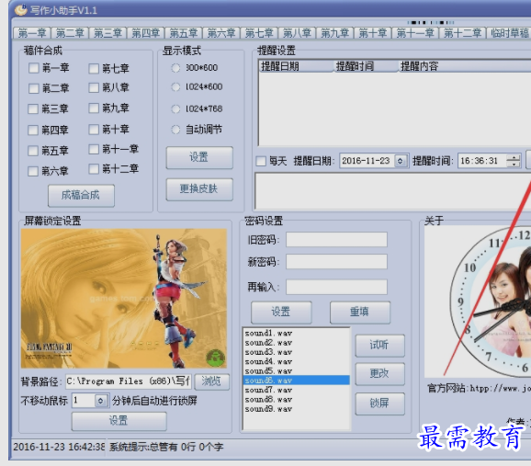Check the 第十章 checkbox
The width and height of the screenshot is (531, 466).
coord(94,130)
